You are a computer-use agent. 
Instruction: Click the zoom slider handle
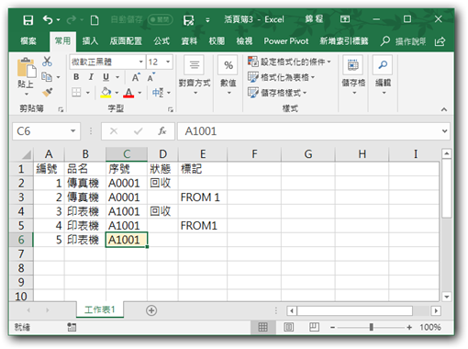point(371,327)
